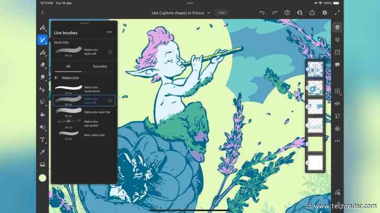Favorite the selected Watercolor wash soft brush
This screenshot has width=380, height=213.
(x=110, y=52)
